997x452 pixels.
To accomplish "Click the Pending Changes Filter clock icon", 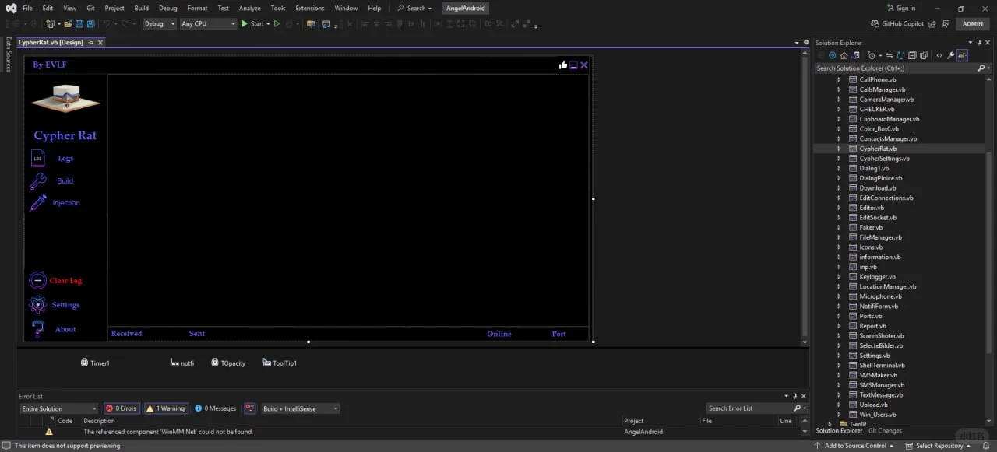I will point(872,55).
